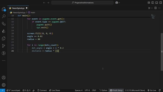163x92 pixels.
Task: Place cursor on radius = 80 line
Action: click(x=34, y=39)
